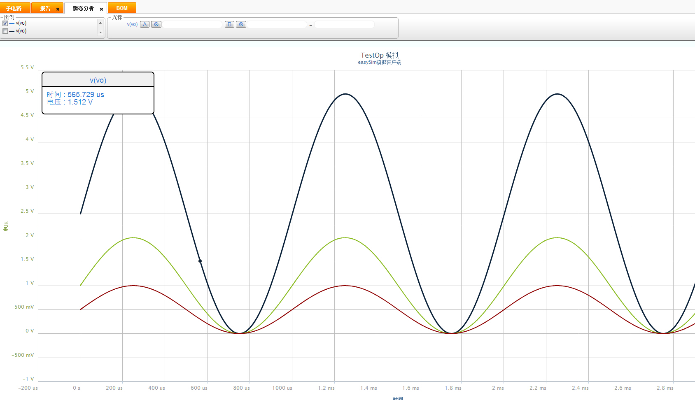Click the 5 V Y-axis tick label

click(30, 91)
